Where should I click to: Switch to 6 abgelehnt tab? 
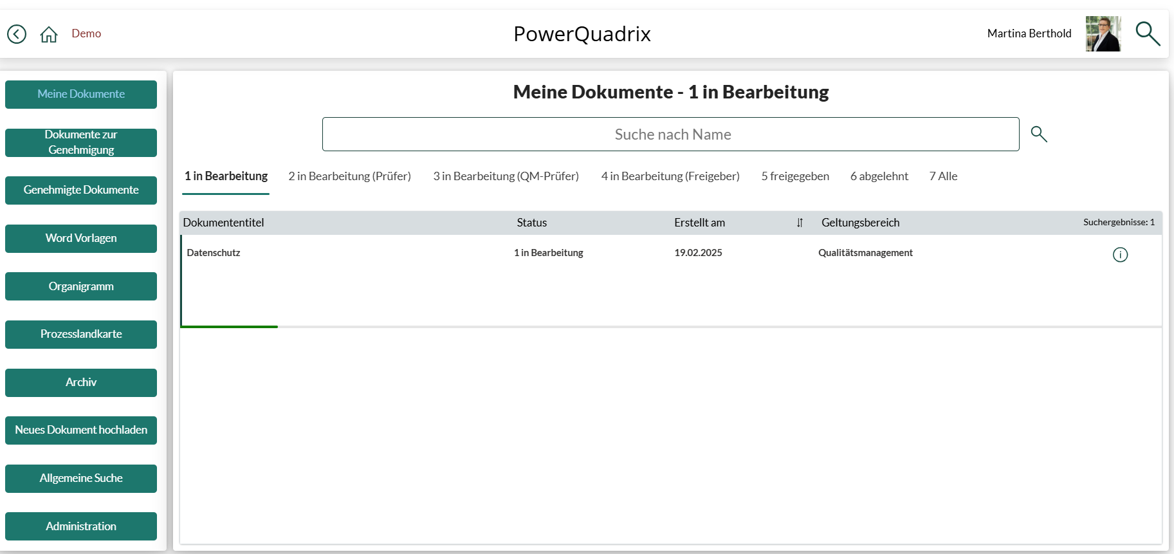pyautogui.click(x=879, y=176)
